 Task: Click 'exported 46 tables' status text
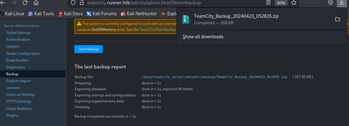177,89
